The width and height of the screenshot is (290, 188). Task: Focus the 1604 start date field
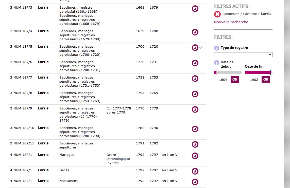coord(223,80)
